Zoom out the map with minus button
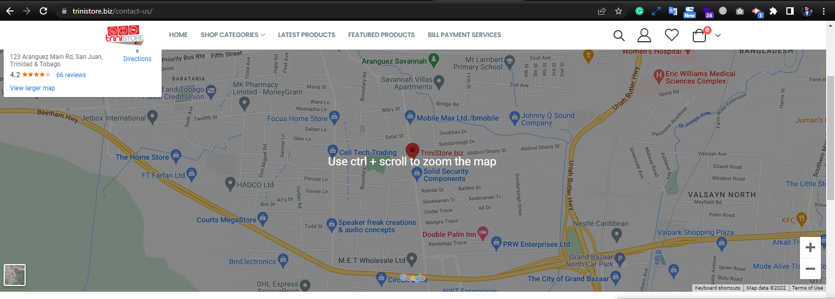The image size is (835, 299). tap(810, 269)
